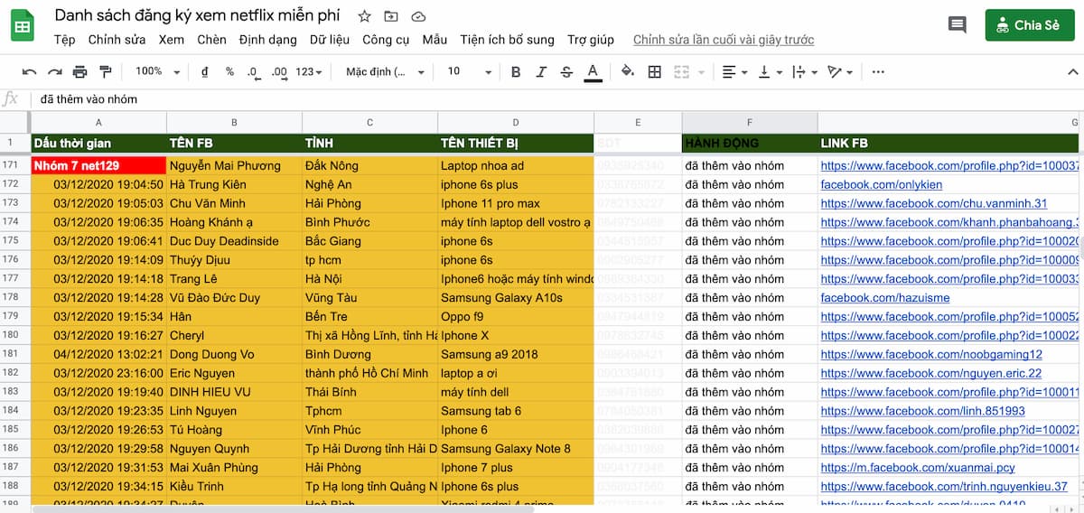The image size is (1084, 513).
Task: Select the paint format roller tool
Action: 105,72
